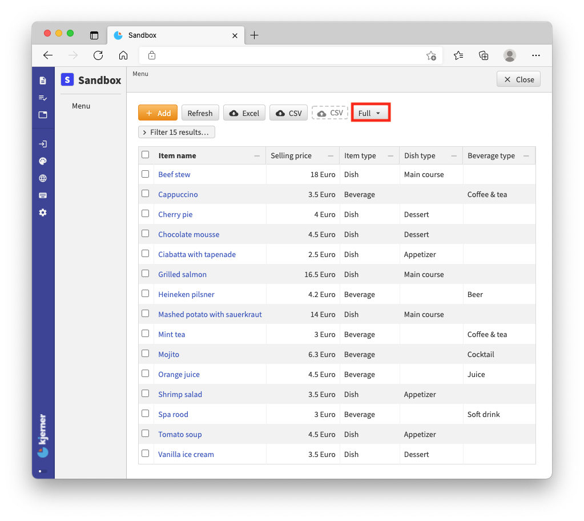
Task: Toggle vertical tabs icon in title bar
Action: pos(94,35)
